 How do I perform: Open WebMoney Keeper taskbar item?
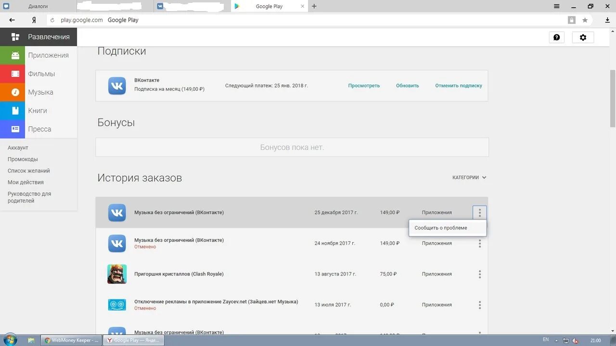[x=71, y=340]
